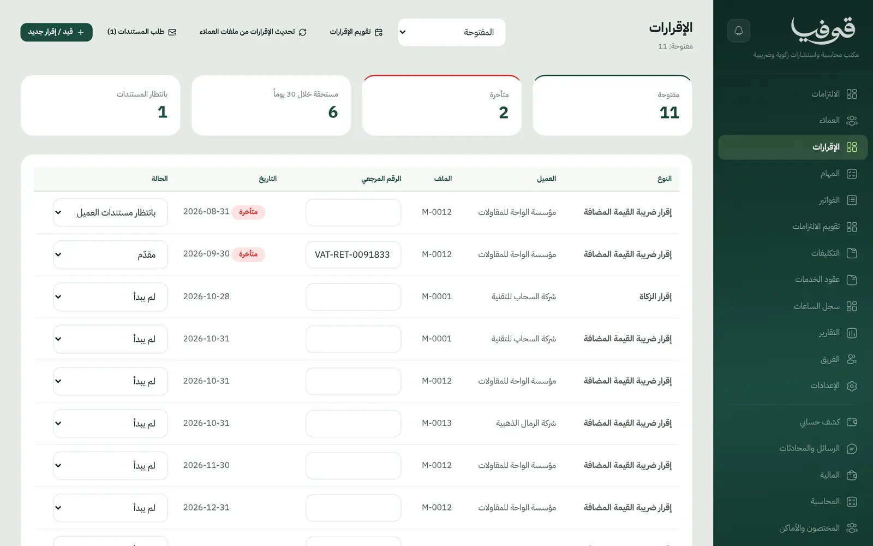This screenshot has width=873, height=546.
Task: Click the سجل الساعات sidebar icon
Action: pos(852,306)
